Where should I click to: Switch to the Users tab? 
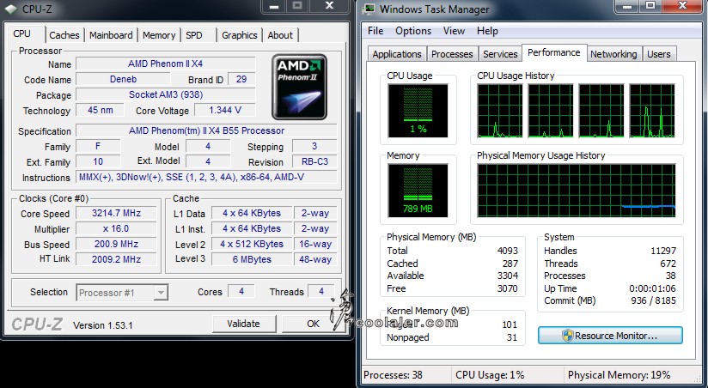659,54
